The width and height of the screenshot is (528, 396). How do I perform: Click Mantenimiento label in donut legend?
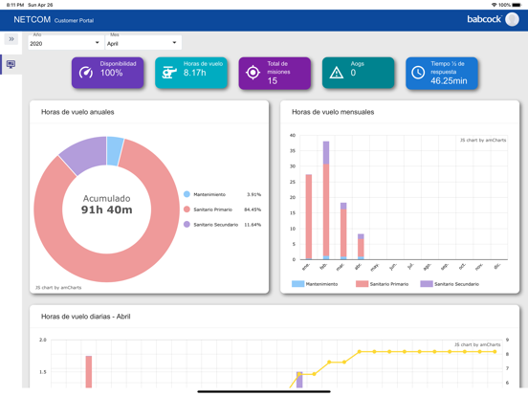[x=209, y=194]
